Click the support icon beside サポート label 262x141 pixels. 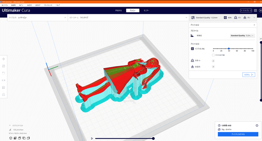click(192, 61)
